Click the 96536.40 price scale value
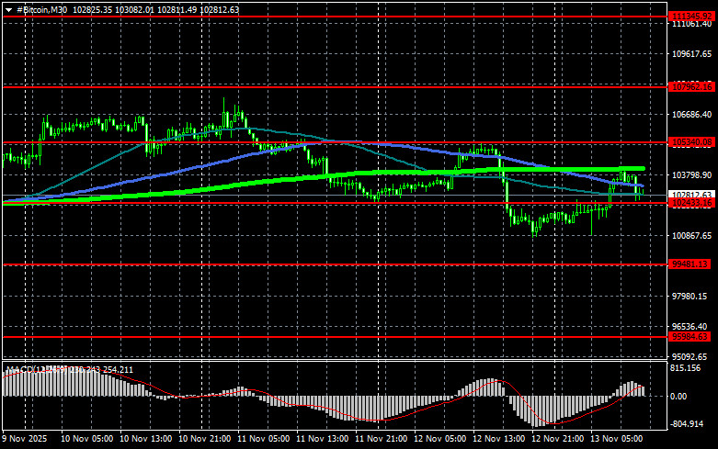The height and width of the screenshot is (449, 718). pyautogui.click(x=690, y=327)
